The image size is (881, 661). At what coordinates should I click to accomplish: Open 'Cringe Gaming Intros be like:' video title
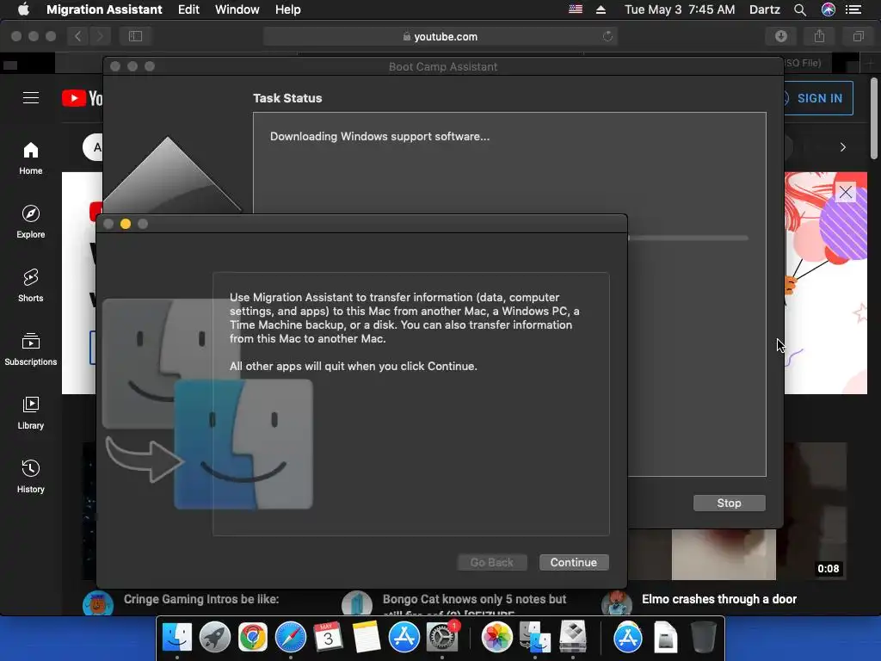point(201,599)
